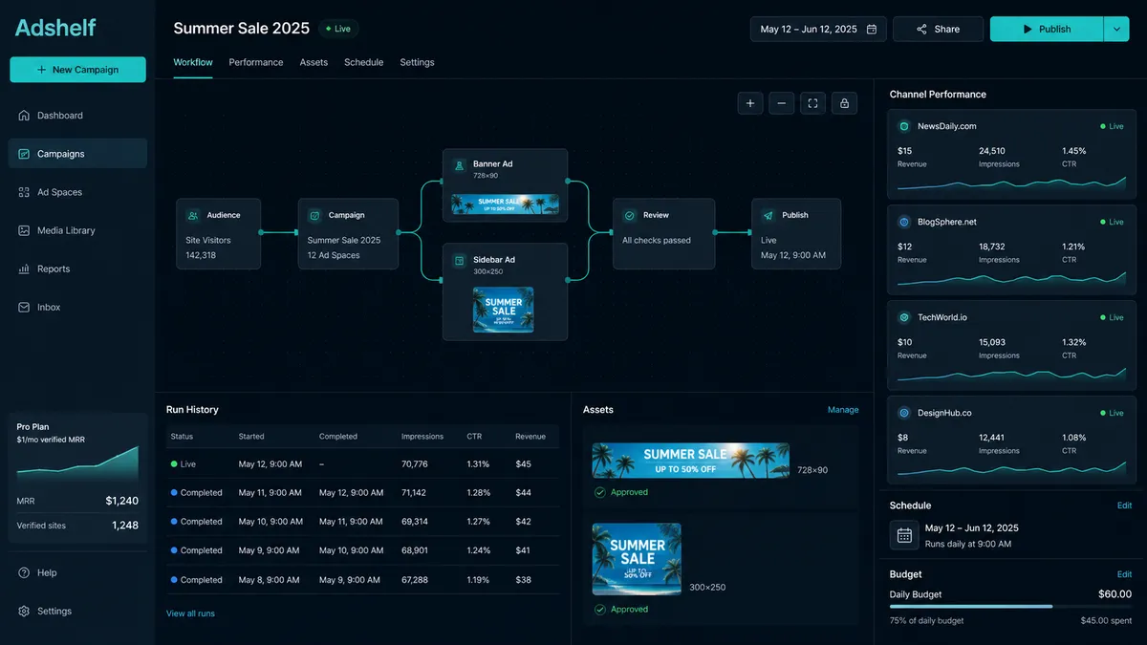Image resolution: width=1147 pixels, height=645 pixels.
Task: Click the Schedule calendar icon
Action: click(904, 535)
